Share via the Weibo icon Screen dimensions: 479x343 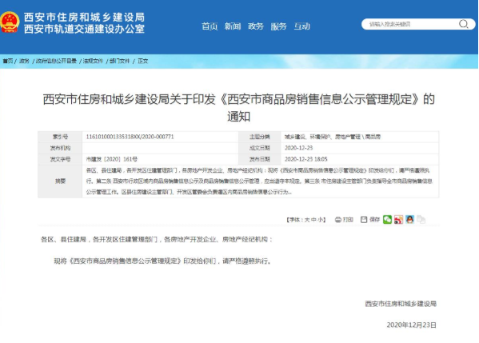(x=398, y=219)
